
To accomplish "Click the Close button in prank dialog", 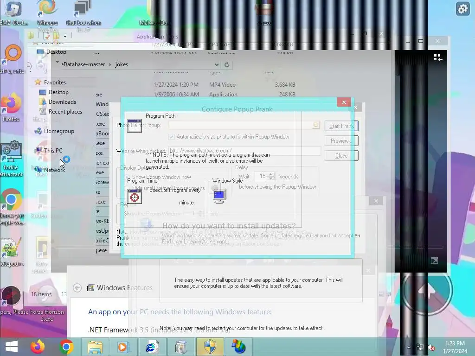I will 341,156.
